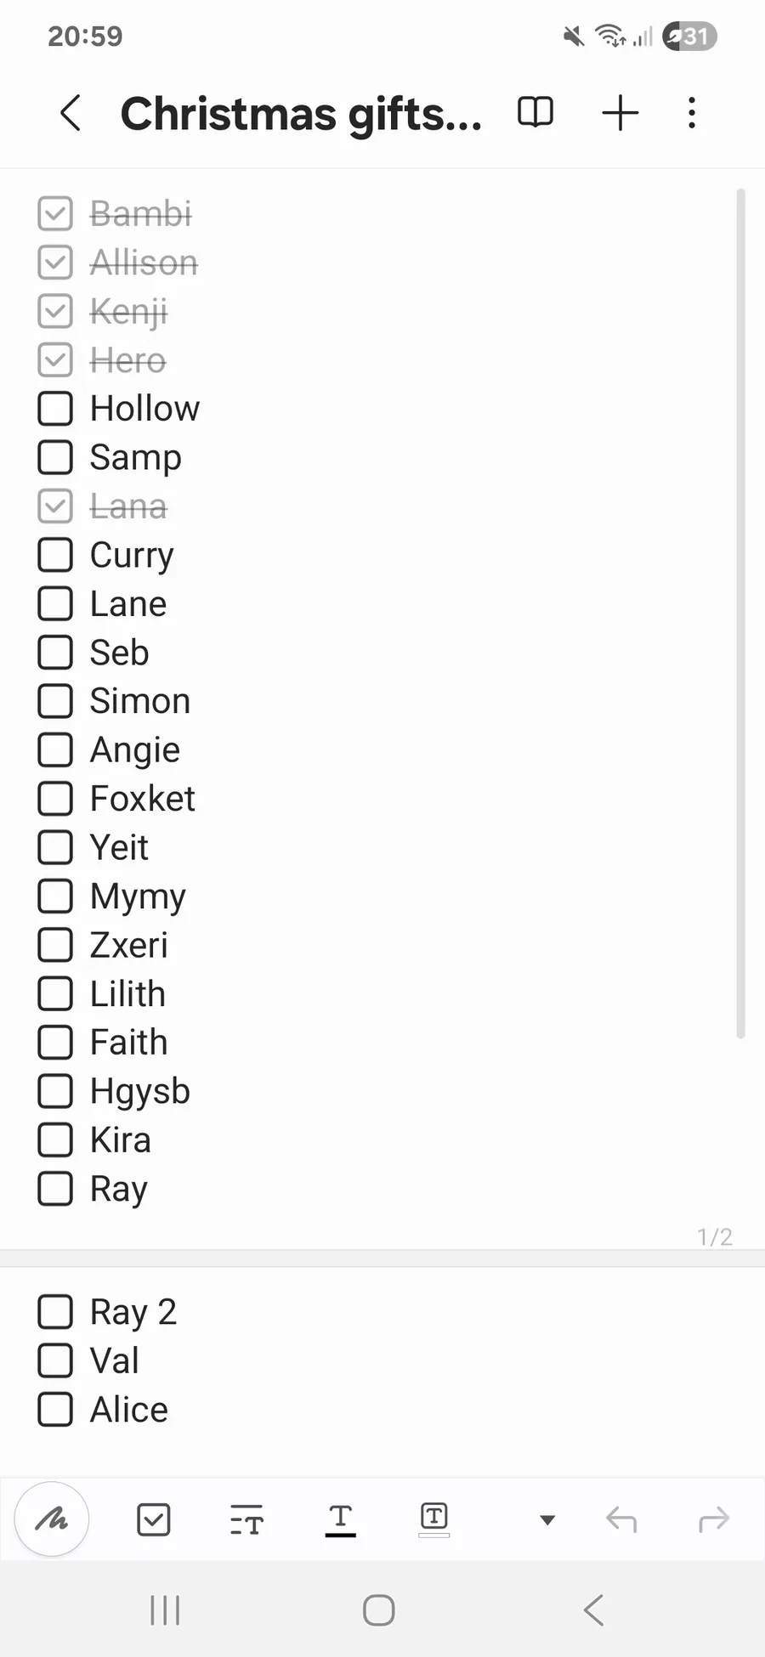Open the text size formatting tool
Viewport: 765px width, 1657px height.
(x=247, y=1519)
